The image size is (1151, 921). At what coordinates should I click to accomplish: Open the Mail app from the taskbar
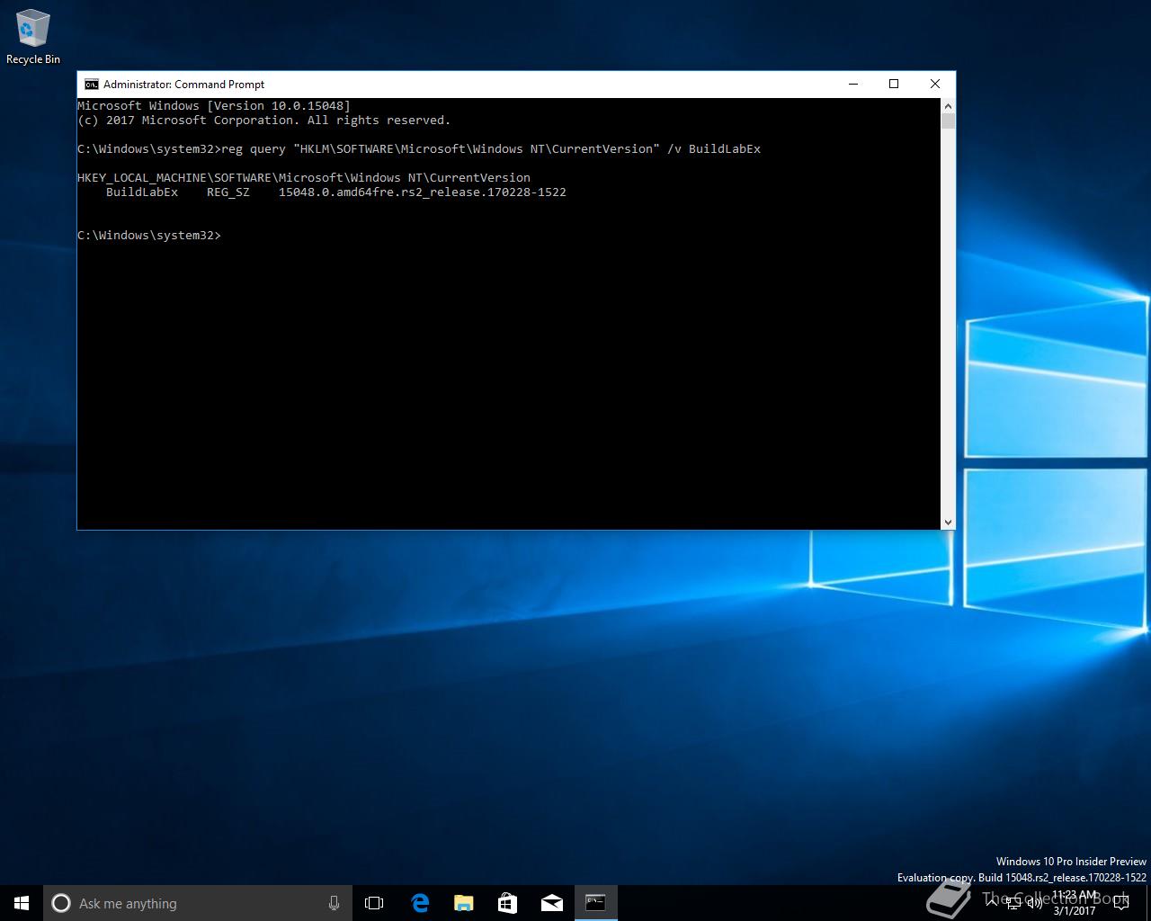tap(551, 903)
